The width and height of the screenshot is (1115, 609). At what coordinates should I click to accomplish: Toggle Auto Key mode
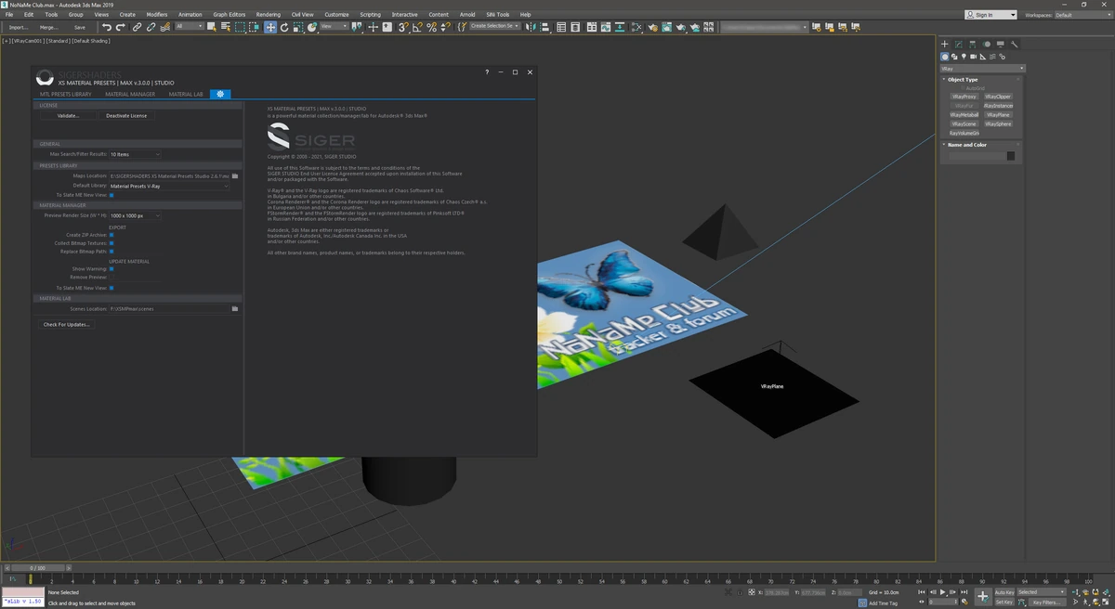tap(1004, 592)
